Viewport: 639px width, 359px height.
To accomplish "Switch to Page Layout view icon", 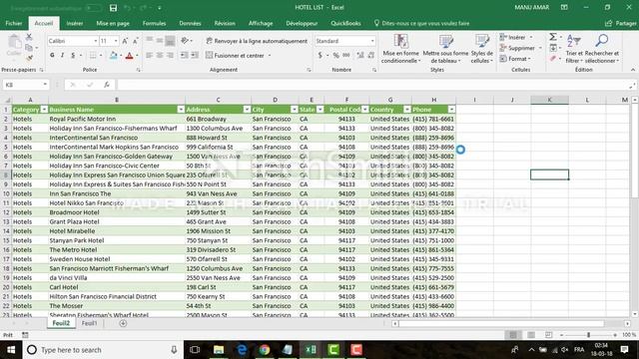I will tap(531, 335).
